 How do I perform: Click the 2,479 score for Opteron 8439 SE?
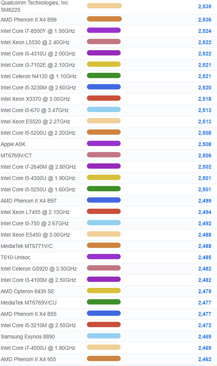coord(205,292)
